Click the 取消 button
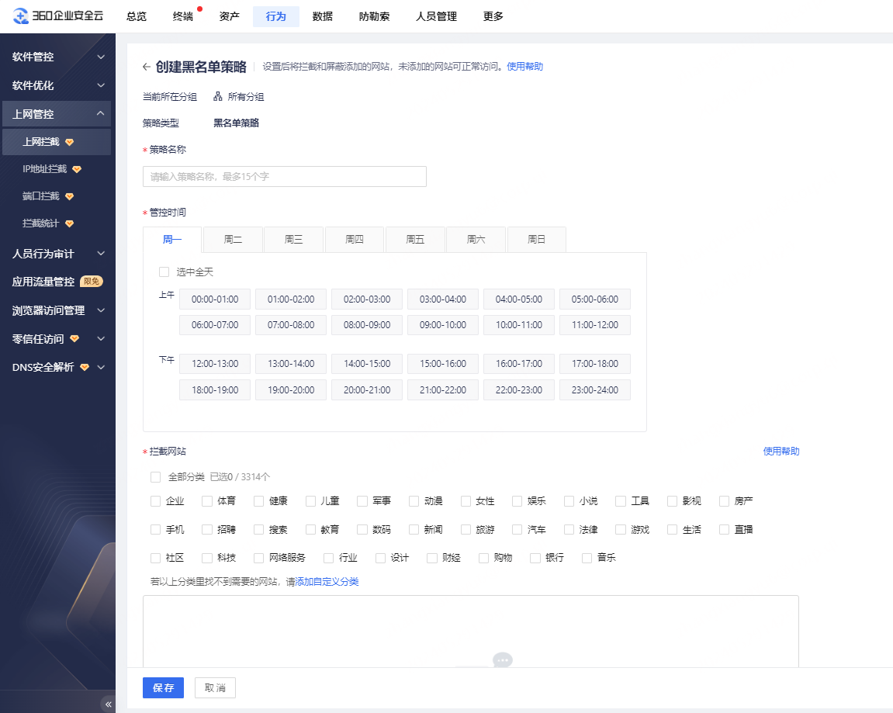The image size is (893, 713). (x=215, y=688)
